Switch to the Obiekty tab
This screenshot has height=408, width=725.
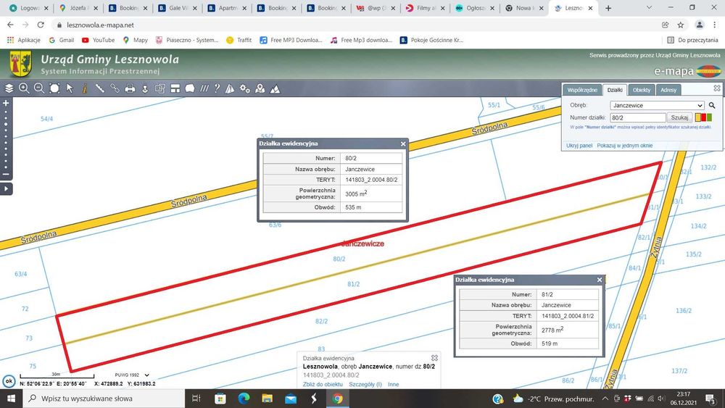(x=642, y=90)
